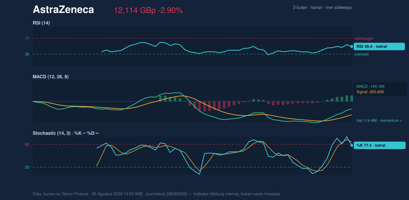This screenshot has height=200, width=409.
Task: Click the RSI line endpoint dot
Action: tap(352, 46)
